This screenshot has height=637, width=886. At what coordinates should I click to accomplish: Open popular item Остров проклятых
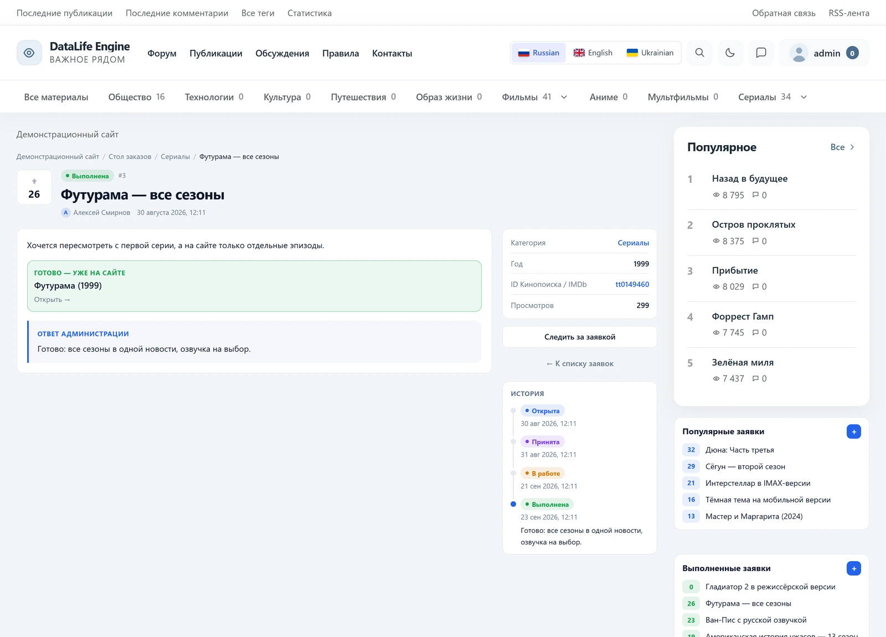click(x=754, y=224)
